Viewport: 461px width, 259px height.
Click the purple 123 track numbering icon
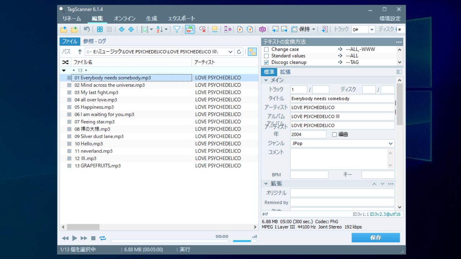263,29
